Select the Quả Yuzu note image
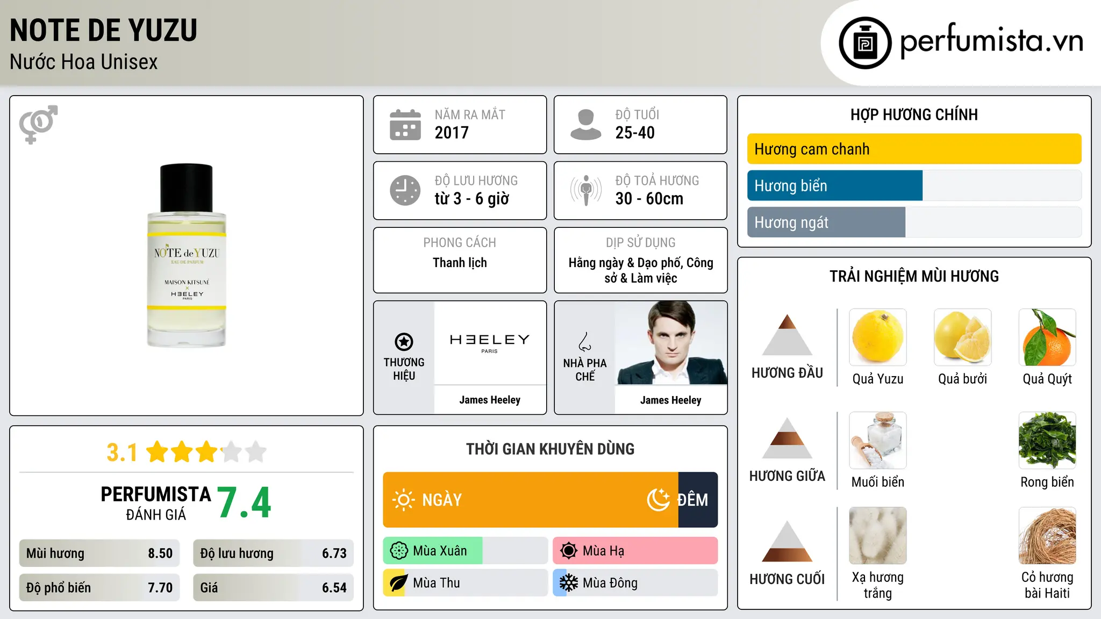This screenshot has height=619, width=1101. point(878,337)
